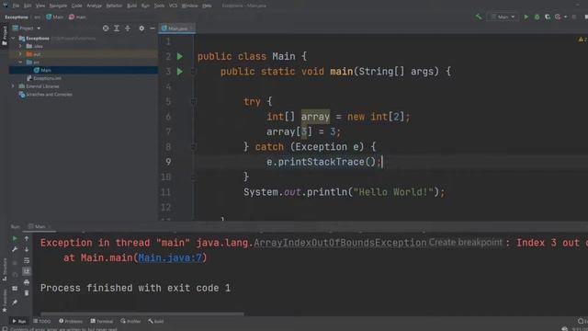Select Exceptions.iml file in project tree
Screen dimensions: 588x331
pyautogui.click(x=47, y=78)
